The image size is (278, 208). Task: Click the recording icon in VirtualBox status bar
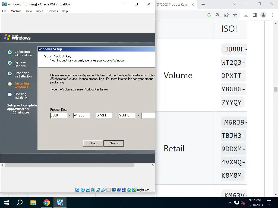119,190
